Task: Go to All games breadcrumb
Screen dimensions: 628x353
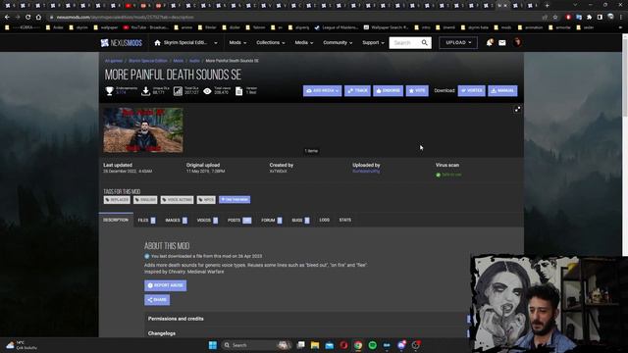Action: tap(114, 61)
